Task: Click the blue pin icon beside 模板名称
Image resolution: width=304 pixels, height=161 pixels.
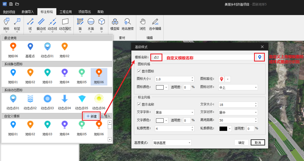Action: [259, 57]
